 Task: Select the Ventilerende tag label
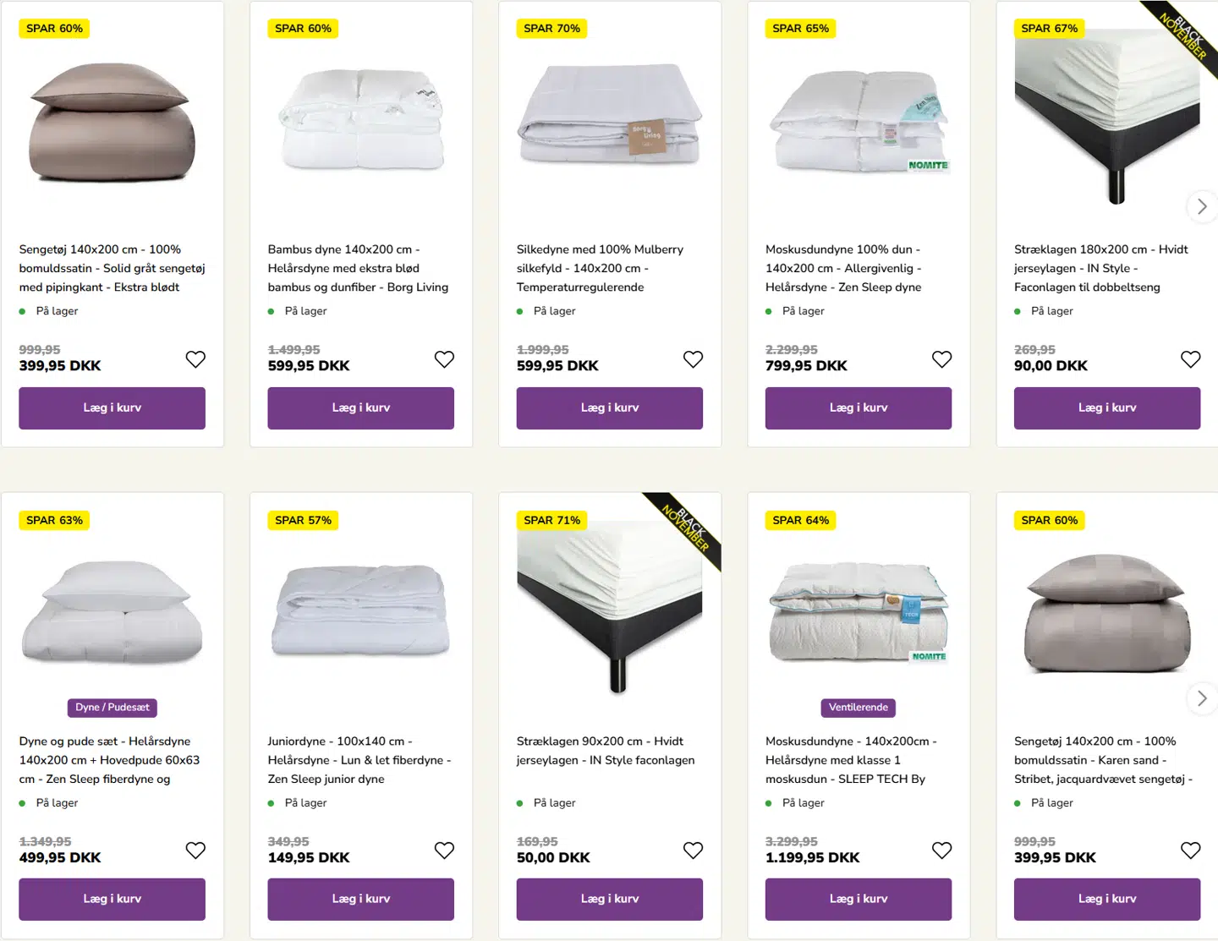(858, 708)
